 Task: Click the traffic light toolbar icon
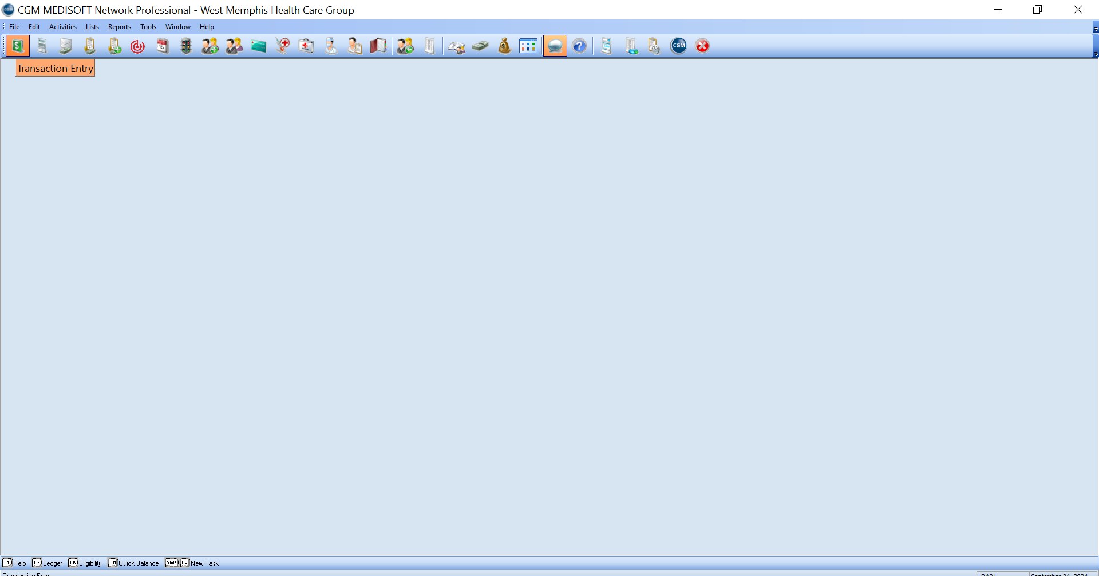coord(186,46)
